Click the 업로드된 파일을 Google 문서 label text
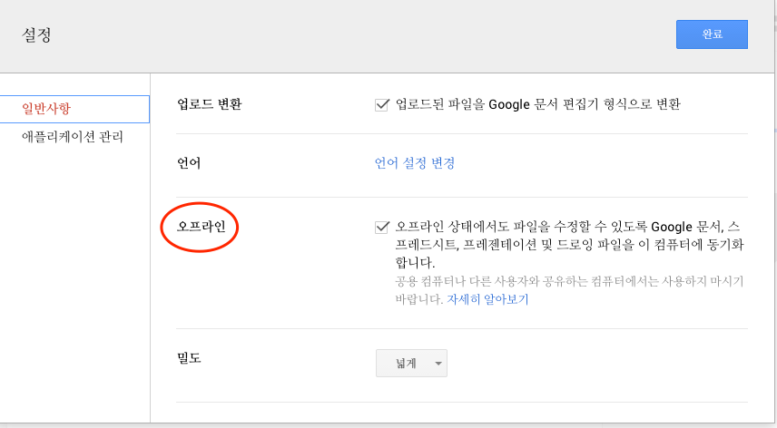Image resolution: width=777 pixels, height=428 pixels. [x=537, y=104]
